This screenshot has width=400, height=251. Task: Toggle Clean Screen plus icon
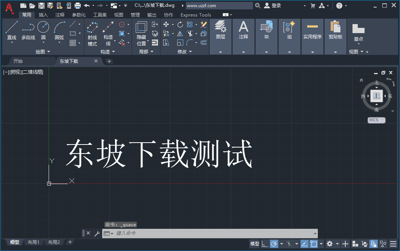345,244
